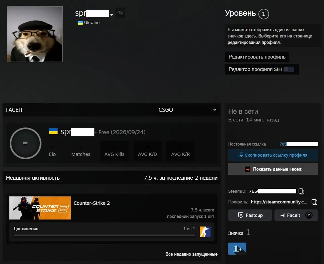Open the Fastcup button
The height and width of the screenshot is (264, 324).
[250, 215]
